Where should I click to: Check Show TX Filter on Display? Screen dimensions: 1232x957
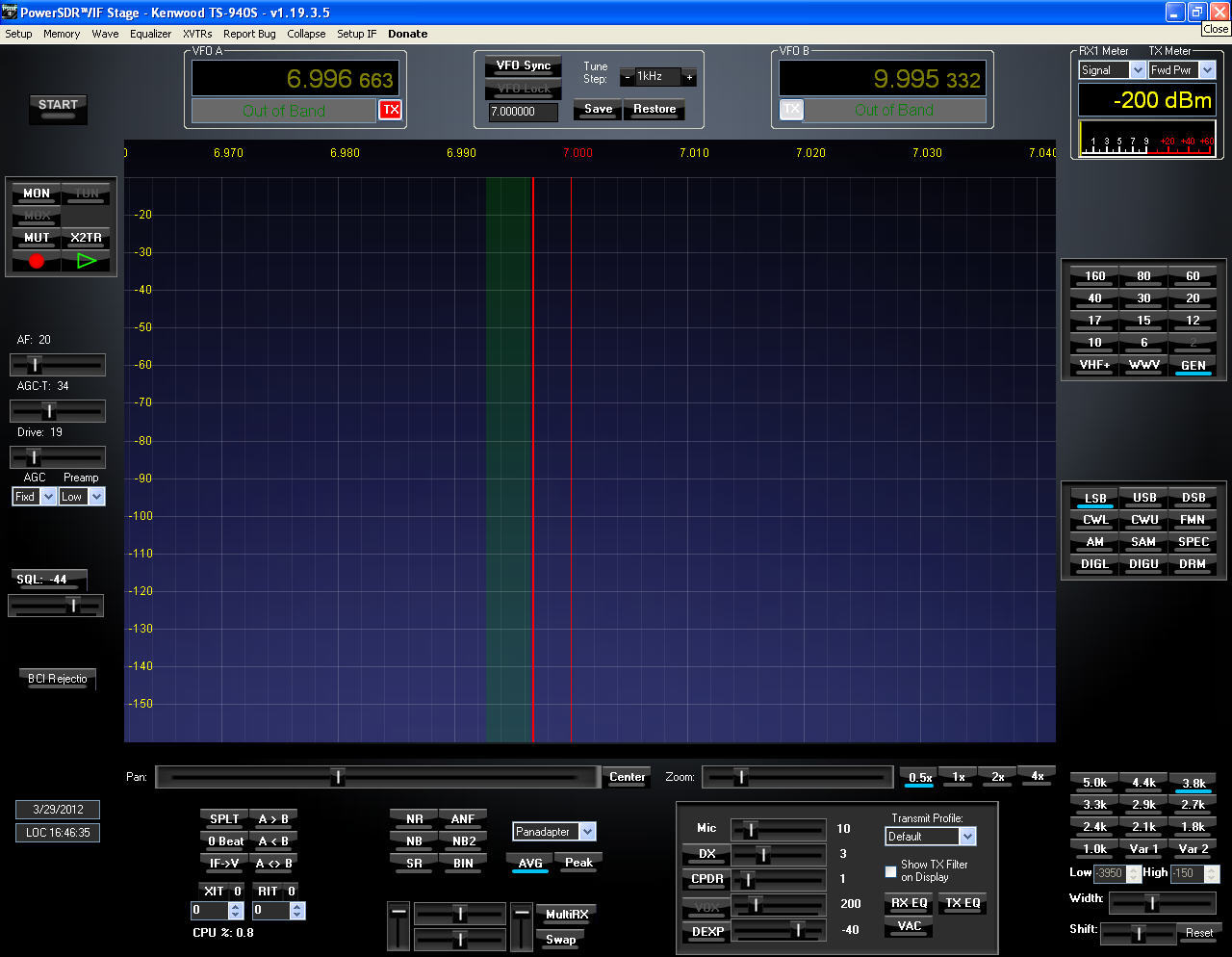890,871
